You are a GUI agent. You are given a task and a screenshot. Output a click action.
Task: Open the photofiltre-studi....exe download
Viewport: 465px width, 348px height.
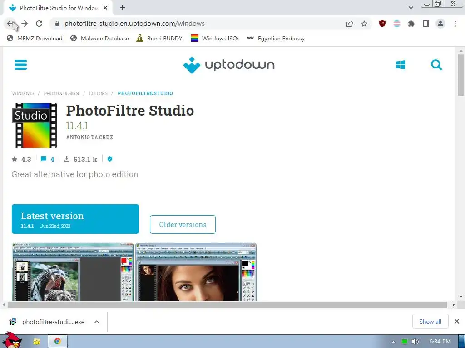47,322
